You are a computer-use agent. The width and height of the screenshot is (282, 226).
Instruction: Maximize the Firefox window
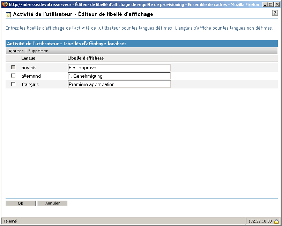(x=271, y=4)
